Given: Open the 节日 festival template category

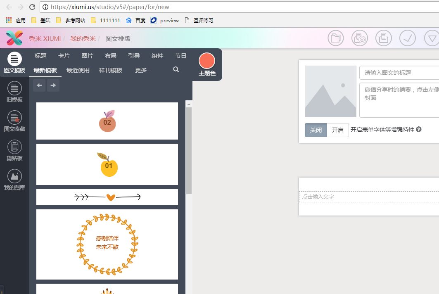Looking at the screenshot, I should click(180, 55).
